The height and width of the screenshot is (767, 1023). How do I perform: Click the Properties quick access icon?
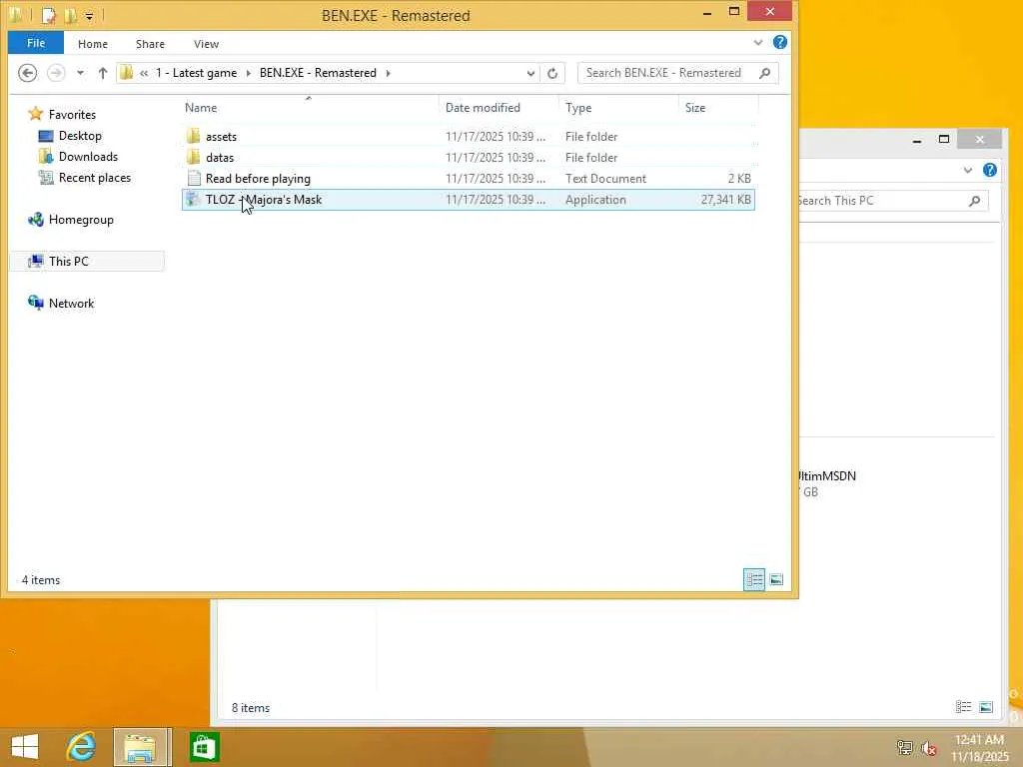pos(48,14)
